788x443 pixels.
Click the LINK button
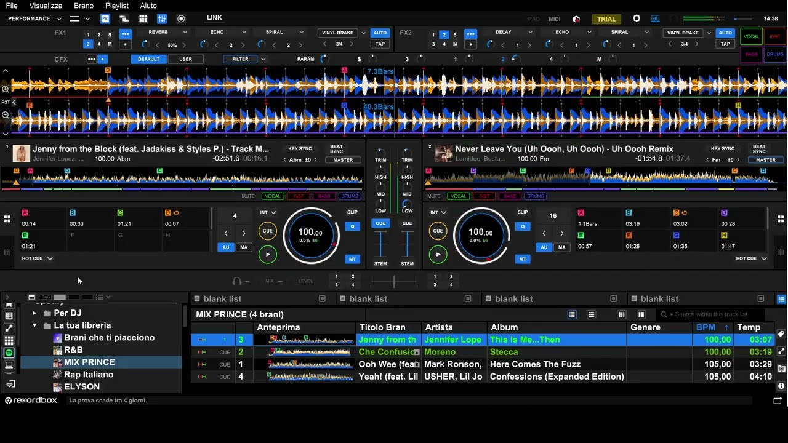(x=214, y=18)
